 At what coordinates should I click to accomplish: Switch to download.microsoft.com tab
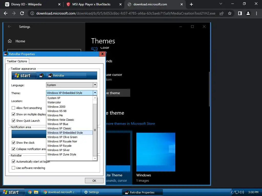point(155,4)
